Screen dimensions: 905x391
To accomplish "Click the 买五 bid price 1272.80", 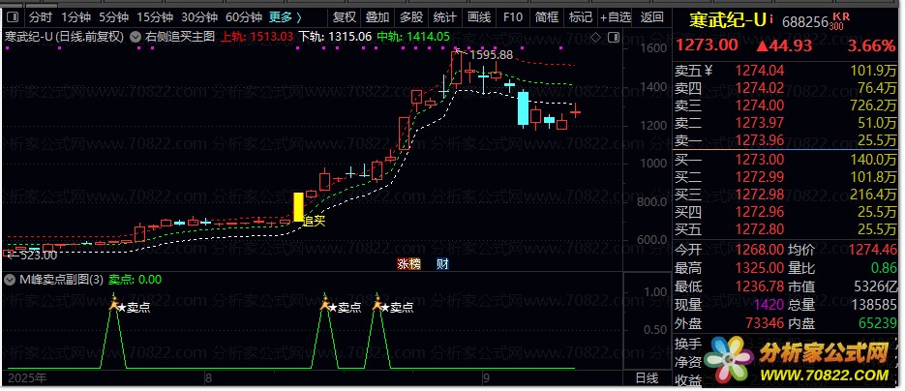I will click(x=760, y=229).
